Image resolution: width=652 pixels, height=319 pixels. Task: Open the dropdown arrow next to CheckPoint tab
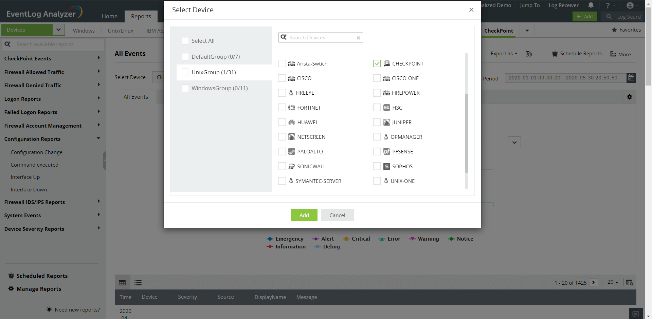527,31
